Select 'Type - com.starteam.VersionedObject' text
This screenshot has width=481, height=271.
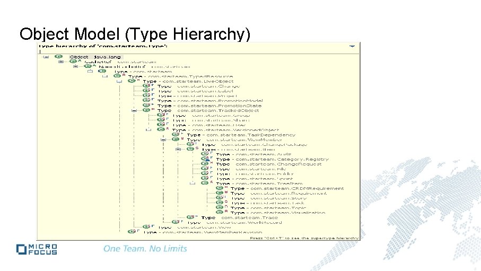(x=225, y=130)
